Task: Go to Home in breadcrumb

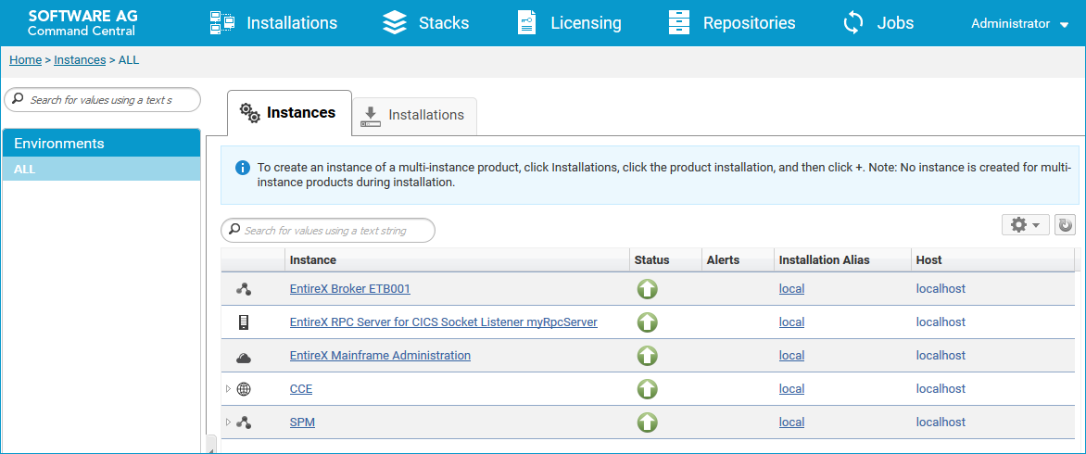Action: [26, 60]
